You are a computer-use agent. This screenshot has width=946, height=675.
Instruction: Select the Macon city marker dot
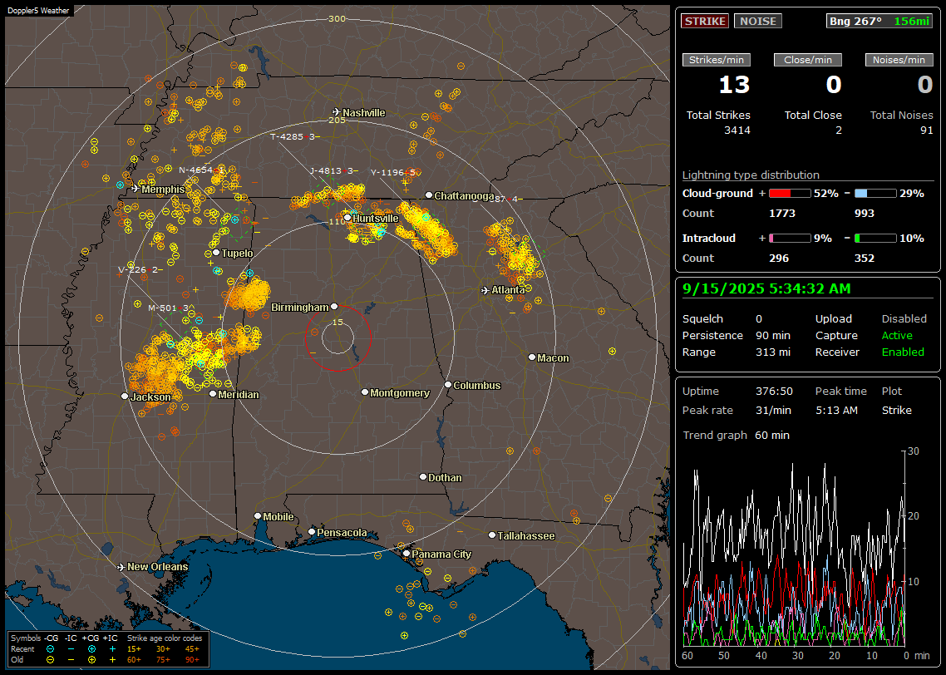[531, 357]
